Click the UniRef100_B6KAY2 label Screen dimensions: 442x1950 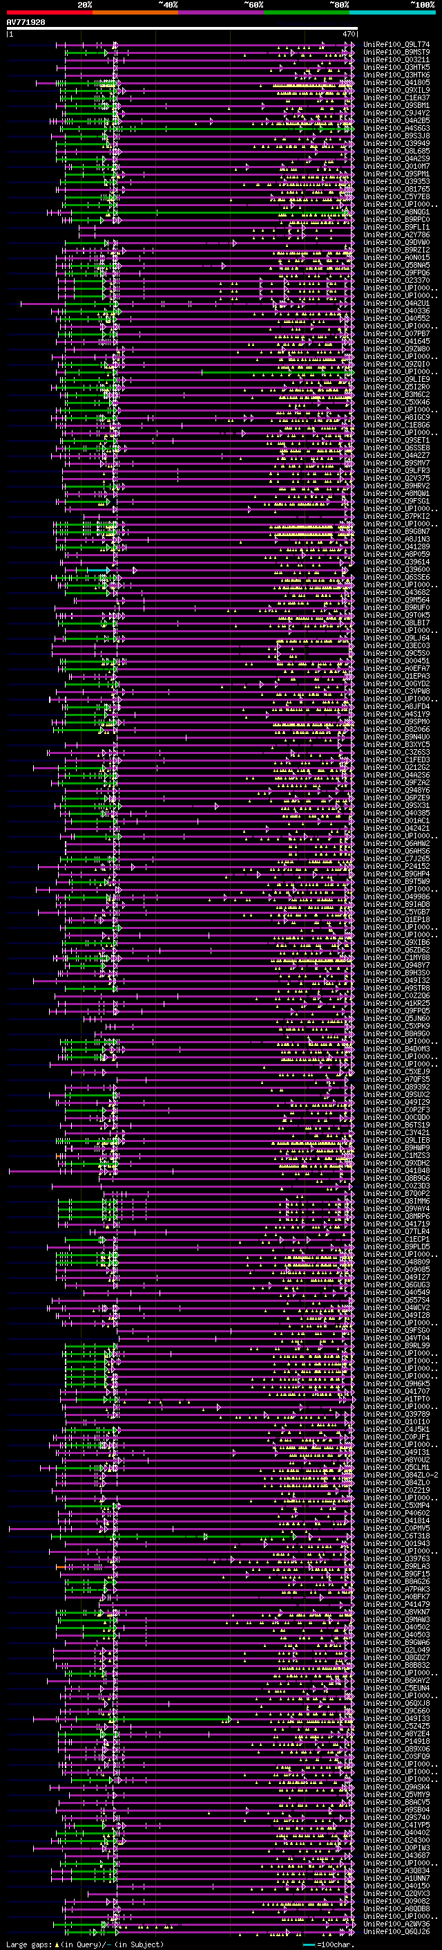[x=396, y=1682]
